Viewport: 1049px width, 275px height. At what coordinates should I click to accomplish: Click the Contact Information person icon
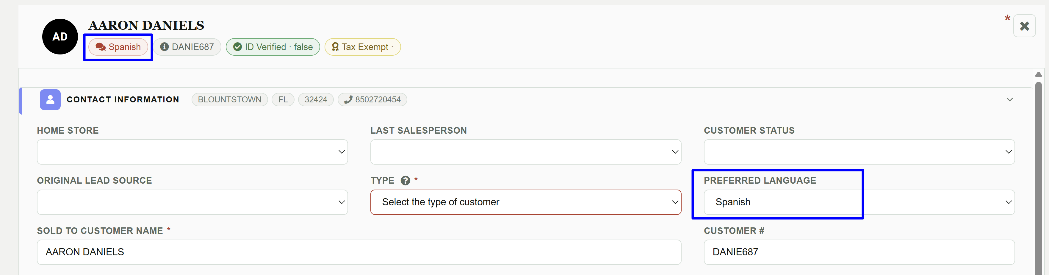click(x=50, y=99)
